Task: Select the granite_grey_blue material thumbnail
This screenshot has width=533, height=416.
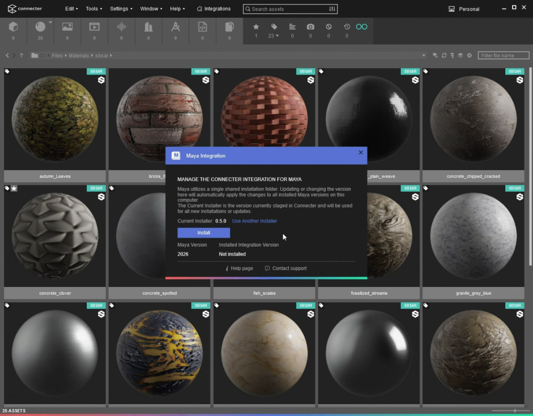Action: (x=473, y=236)
